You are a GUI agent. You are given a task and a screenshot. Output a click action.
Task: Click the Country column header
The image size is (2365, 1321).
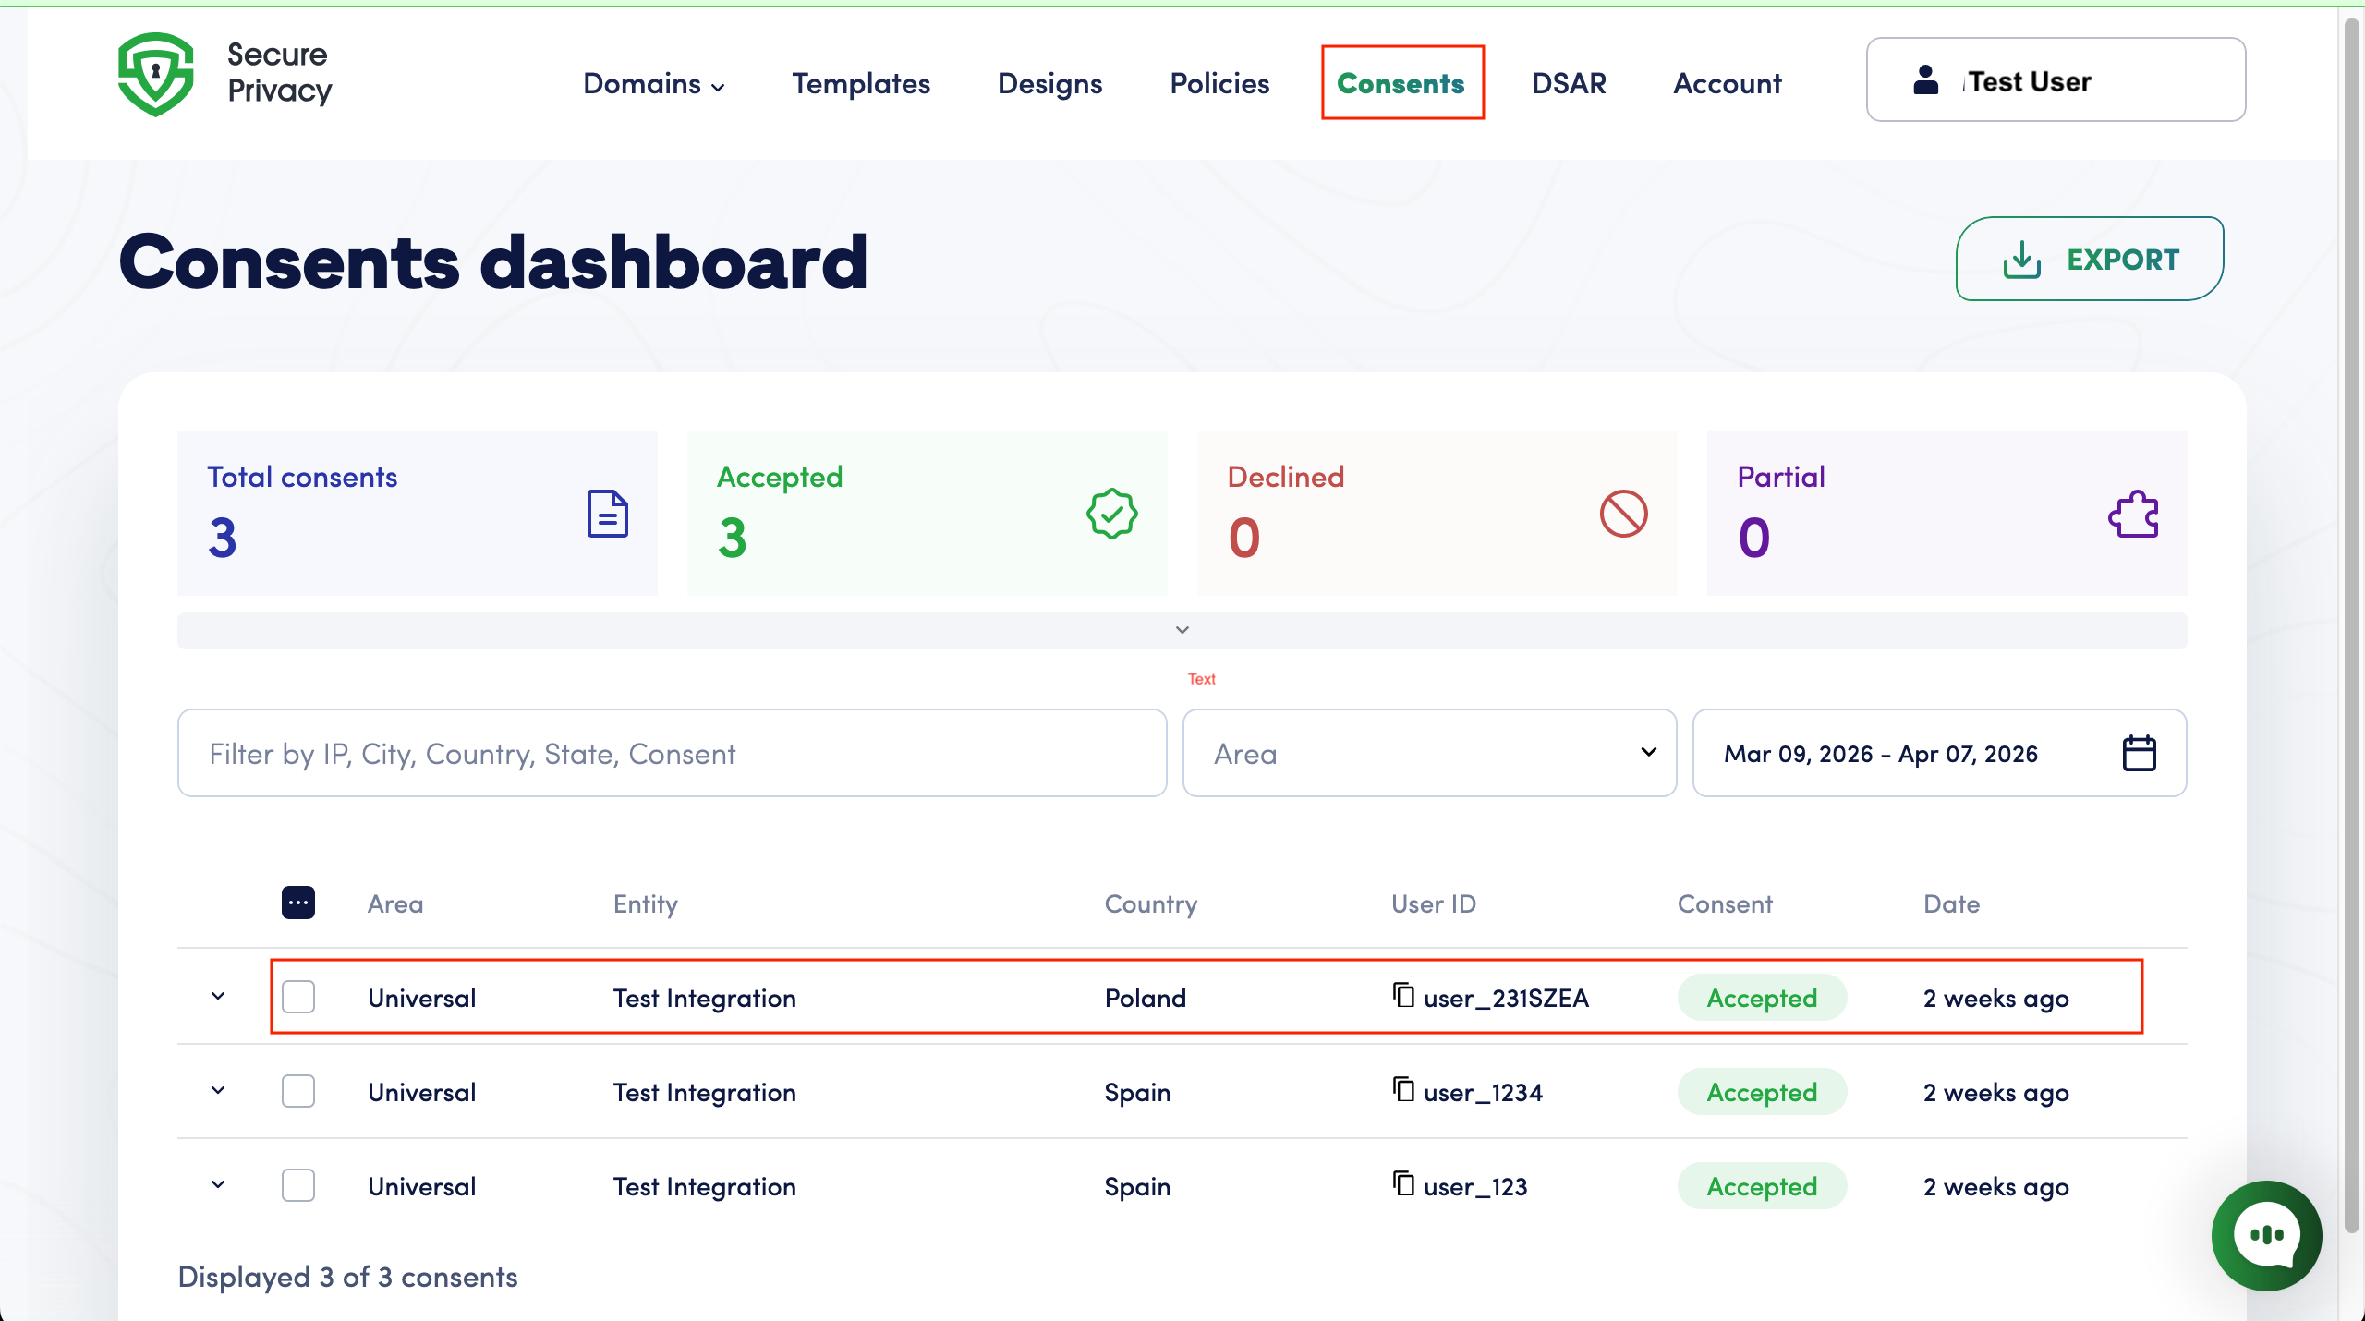[x=1150, y=903]
